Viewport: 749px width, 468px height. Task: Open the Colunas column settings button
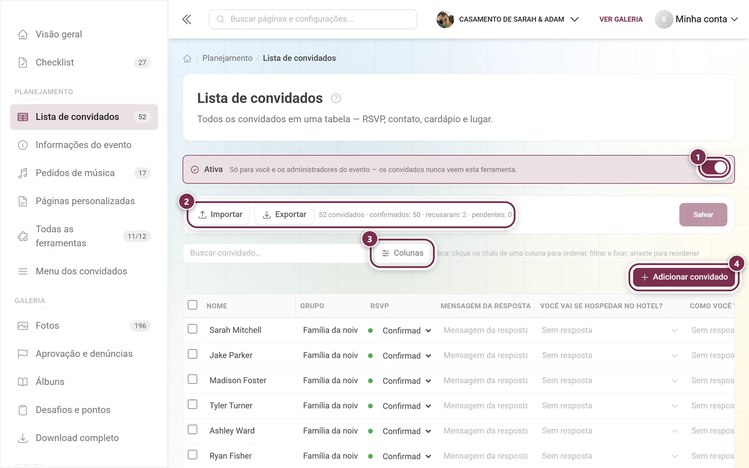402,253
